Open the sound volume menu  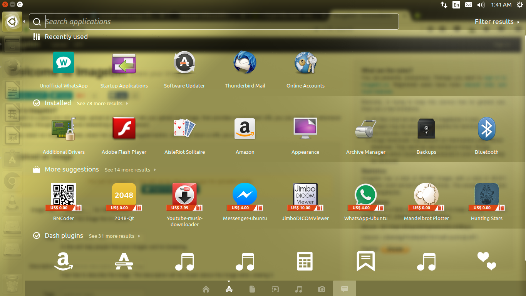[481, 5]
